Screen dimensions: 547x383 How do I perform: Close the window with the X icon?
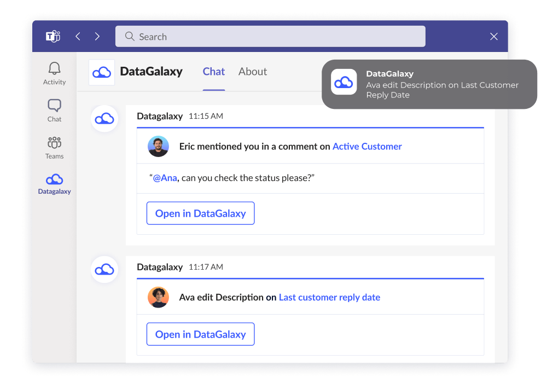[x=493, y=37]
